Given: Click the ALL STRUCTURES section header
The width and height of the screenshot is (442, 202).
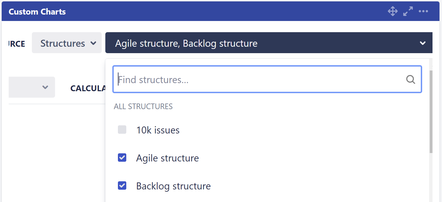Looking at the screenshot, I should click(143, 106).
